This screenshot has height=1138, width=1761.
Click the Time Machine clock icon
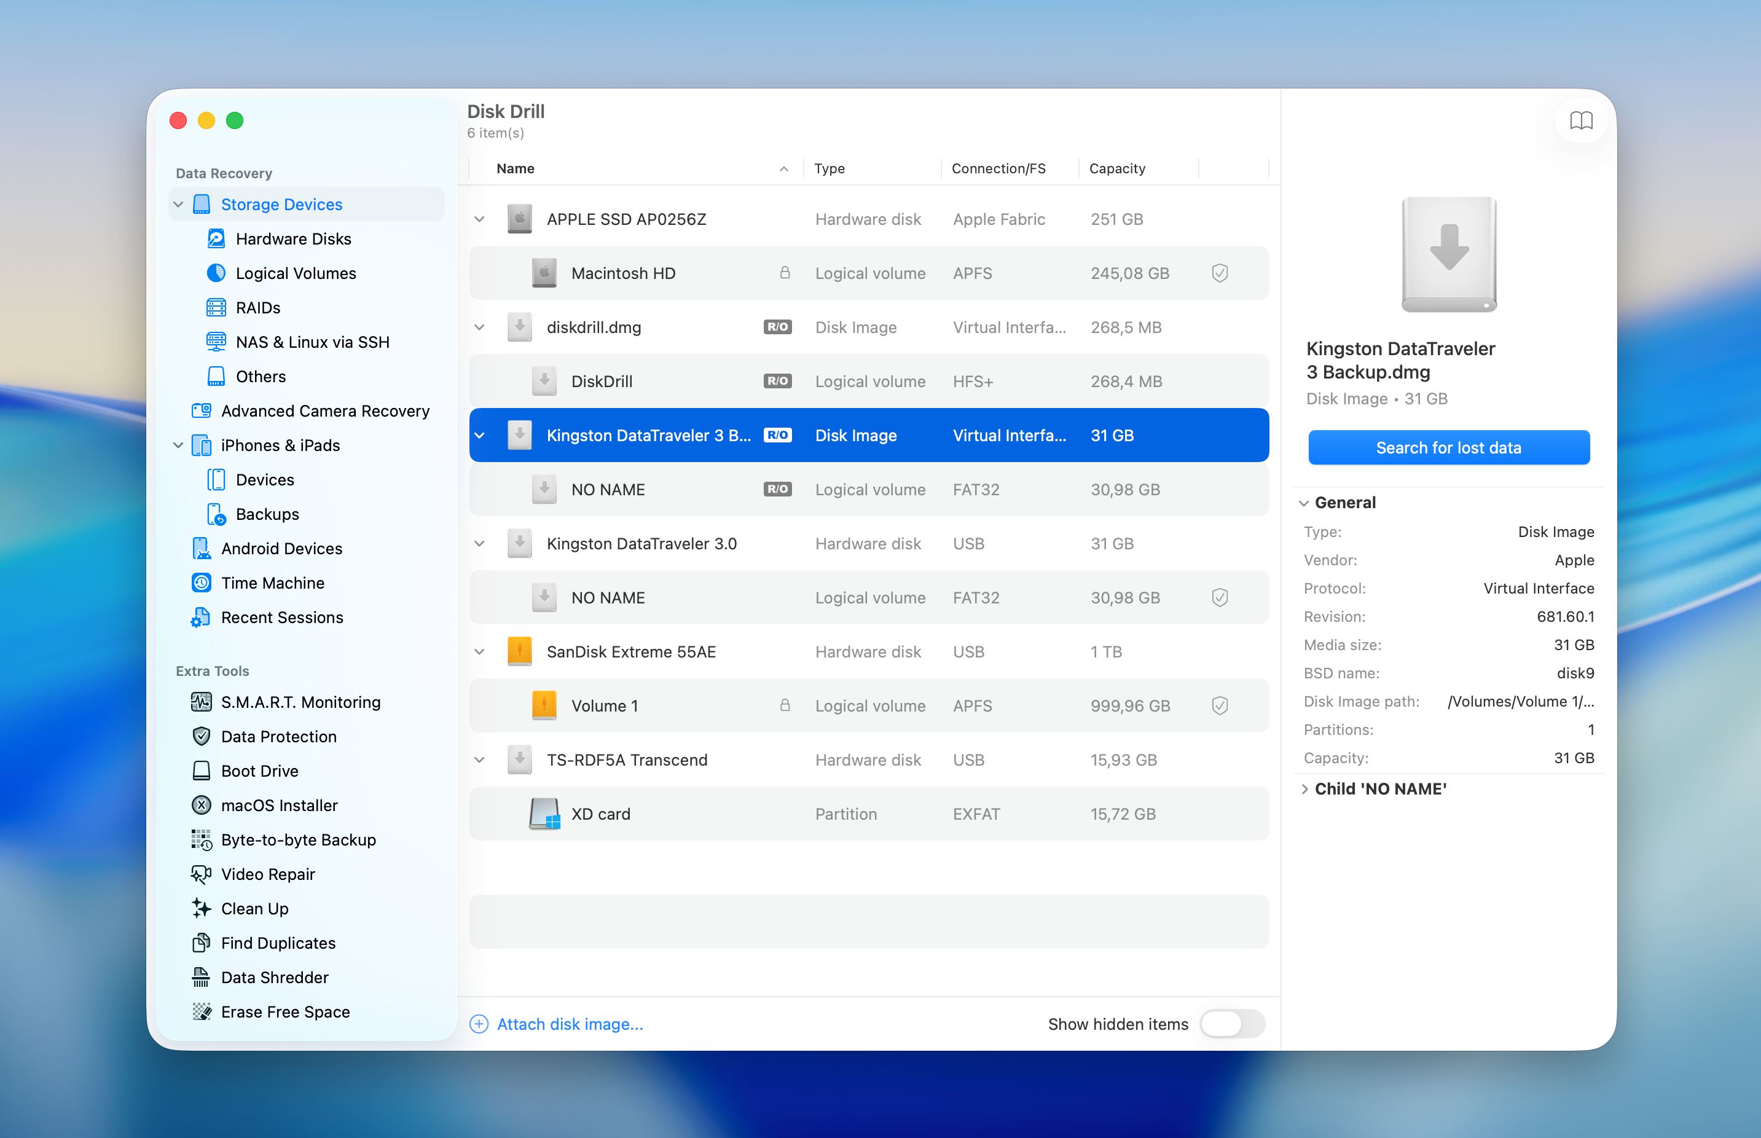pos(201,583)
